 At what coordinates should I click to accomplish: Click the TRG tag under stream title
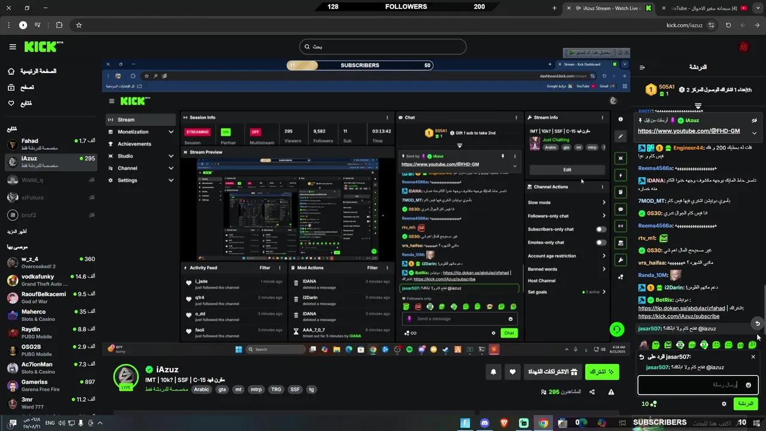[x=276, y=389]
